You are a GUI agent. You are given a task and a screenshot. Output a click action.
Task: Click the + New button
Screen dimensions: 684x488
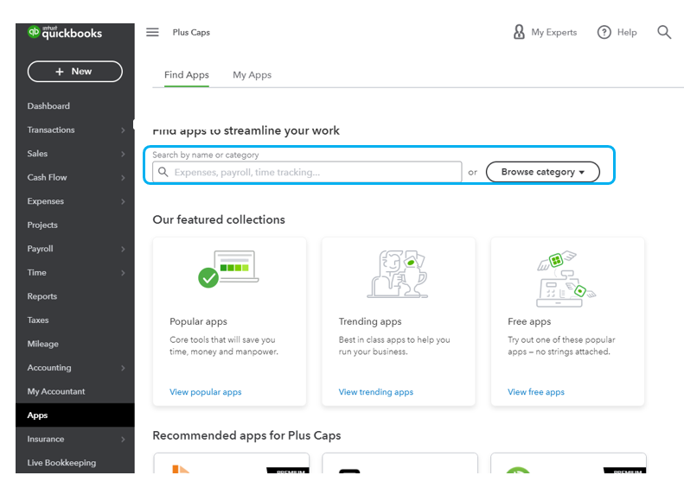(x=74, y=72)
